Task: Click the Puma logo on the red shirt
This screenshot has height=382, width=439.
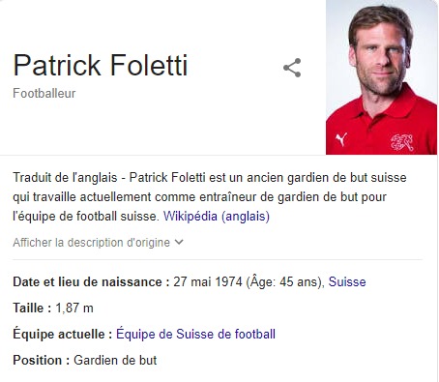Action: tap(341, 139)
